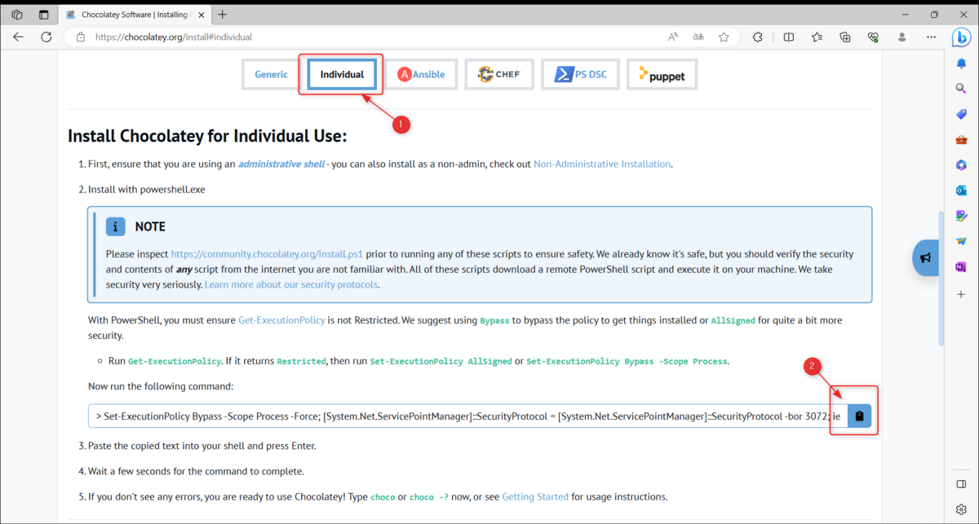Screen dimensions: 979x524
Task: Open sidebar Search icon
Action: pyautogui.click(x=961, y=88)
